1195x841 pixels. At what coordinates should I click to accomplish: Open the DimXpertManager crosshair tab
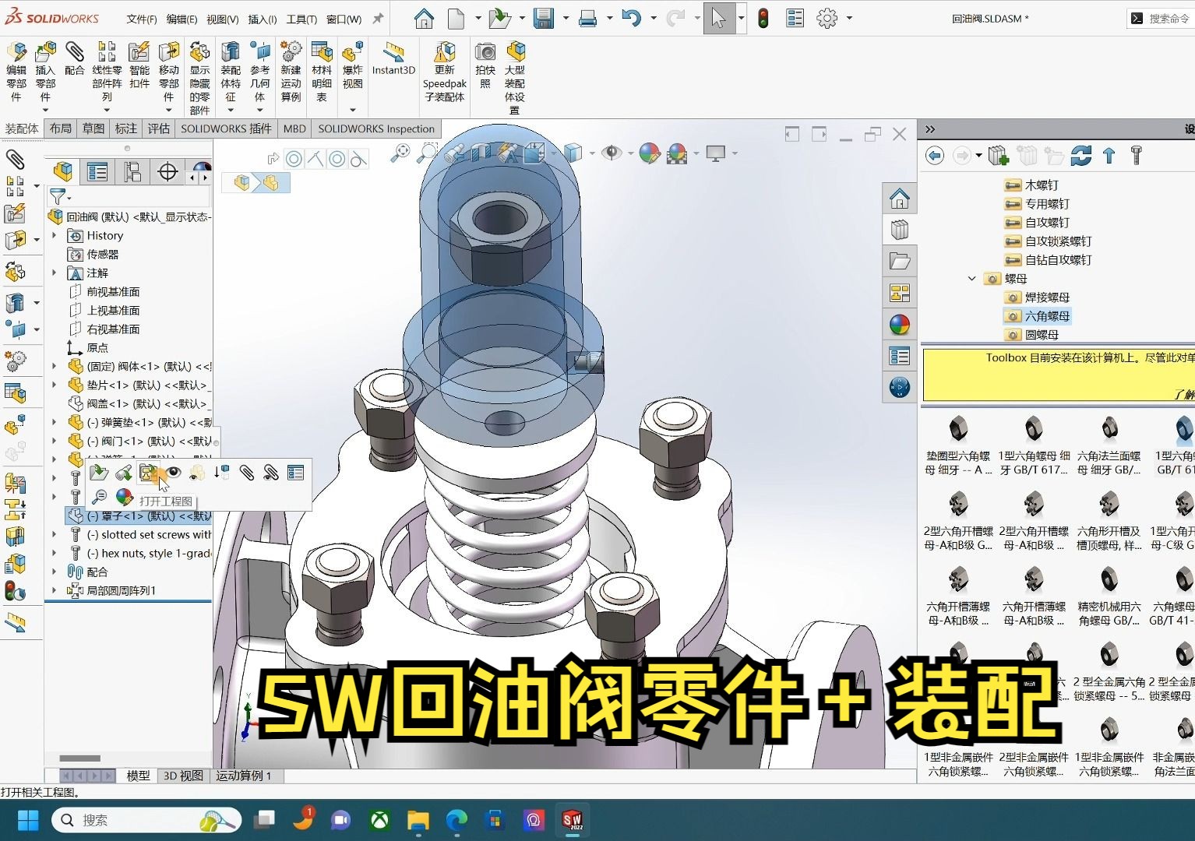pyautogui.click(x=167, y=171)
